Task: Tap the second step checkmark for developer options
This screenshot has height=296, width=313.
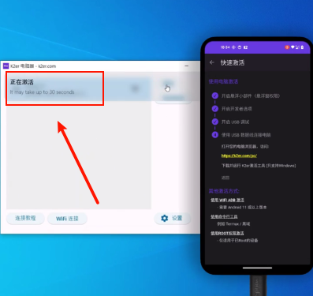Action: [215, 108]
